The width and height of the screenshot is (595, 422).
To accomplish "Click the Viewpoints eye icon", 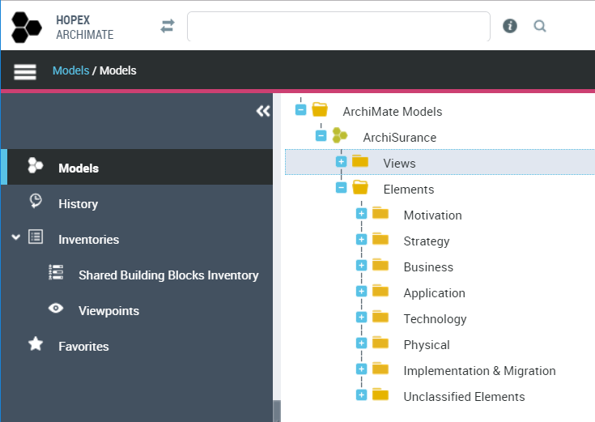I will point(56,309).
